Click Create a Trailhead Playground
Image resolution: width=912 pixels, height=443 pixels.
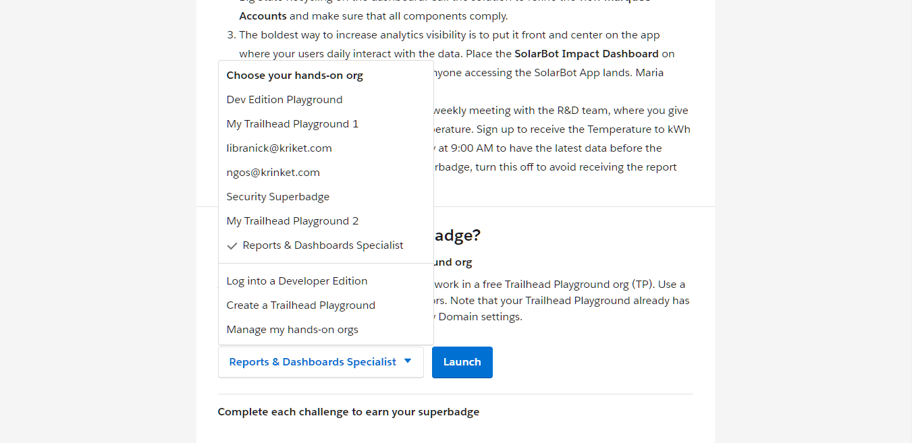pyautogui.click(x=300, y=305)
